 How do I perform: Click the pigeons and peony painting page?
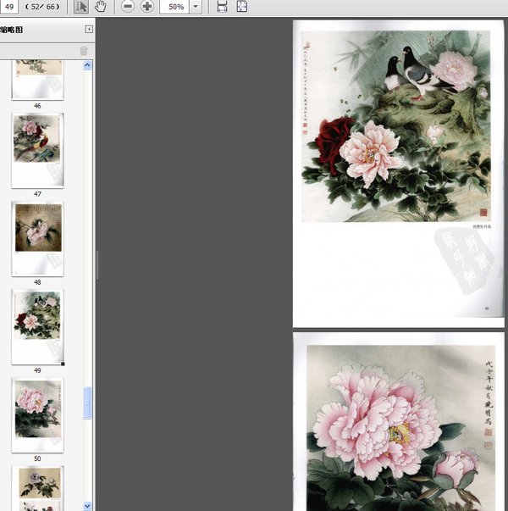pos(398,174)
